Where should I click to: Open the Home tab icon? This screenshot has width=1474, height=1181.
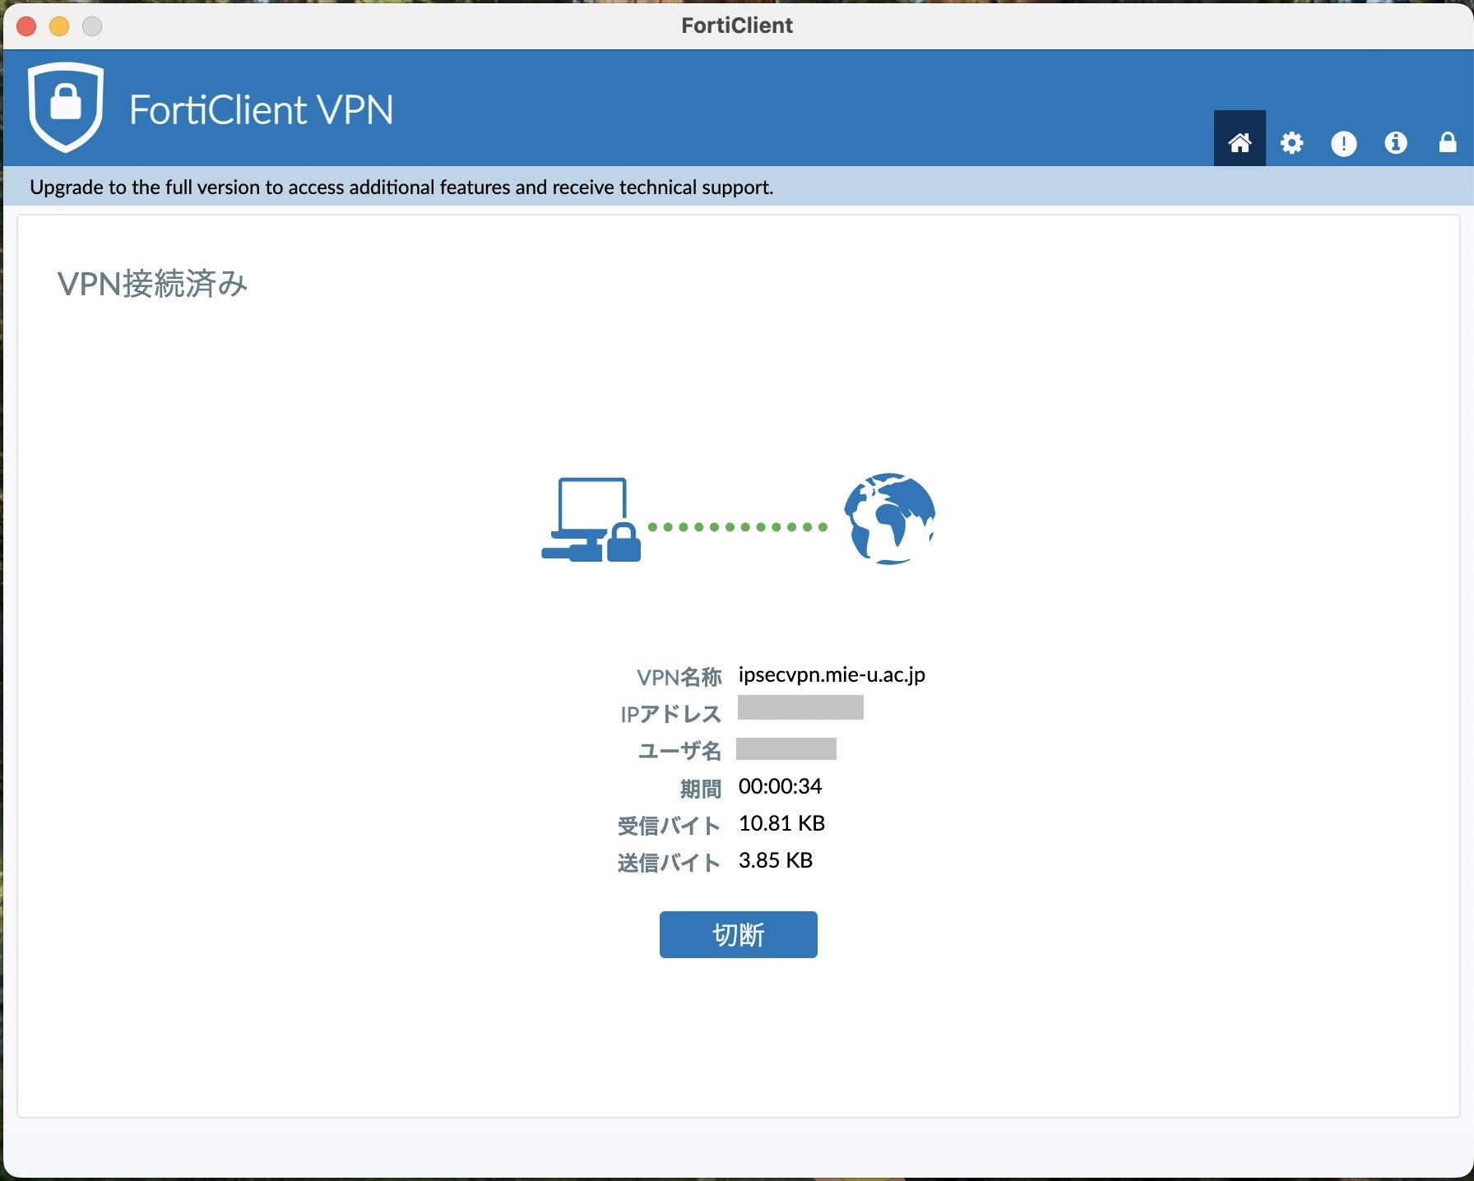point(1239,142)
